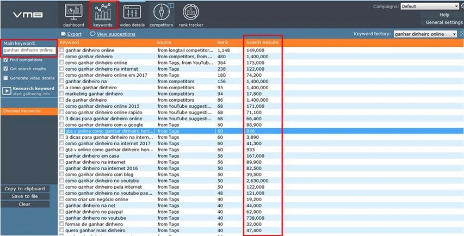
Task: Open the Help menu
Action: 444,15
